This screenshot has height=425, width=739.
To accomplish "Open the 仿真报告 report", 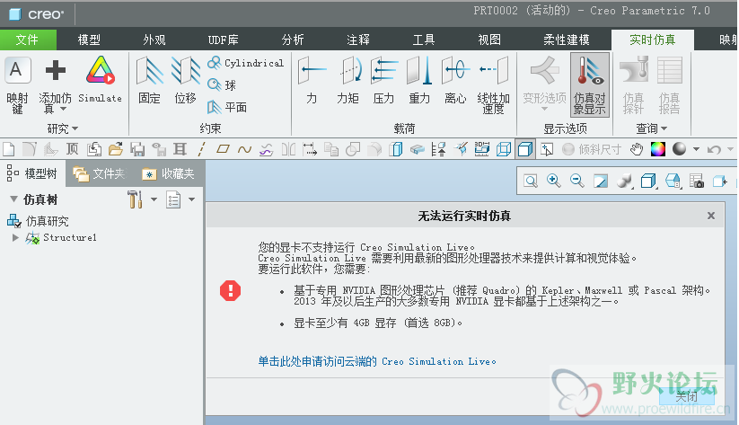I will click(669, 84).
